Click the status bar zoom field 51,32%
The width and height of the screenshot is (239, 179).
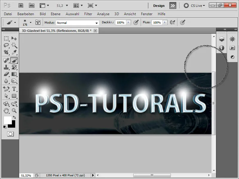(x=26, y=175)
